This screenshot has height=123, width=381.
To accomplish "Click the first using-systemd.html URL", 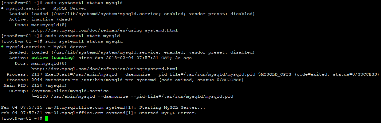I will (104, 30).
